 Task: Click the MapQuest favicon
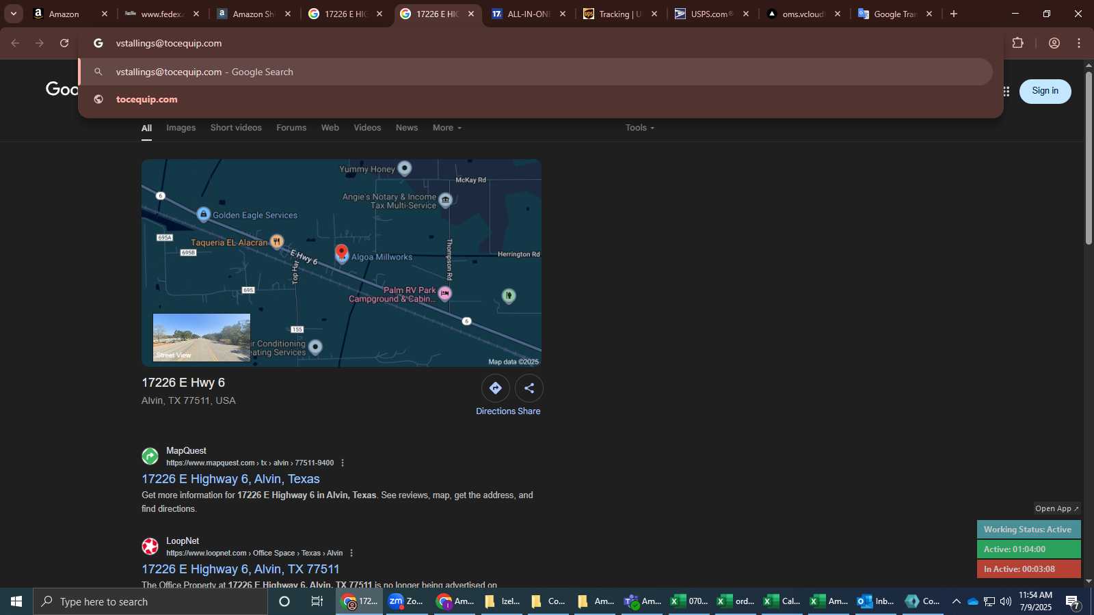pos(150,456)
